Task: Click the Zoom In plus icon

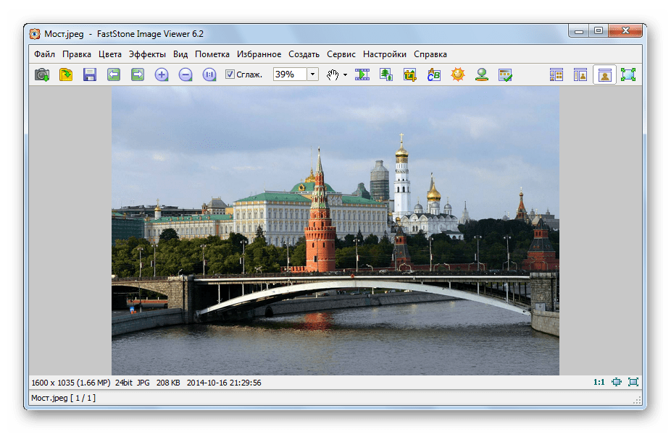Action: point(162,75)
